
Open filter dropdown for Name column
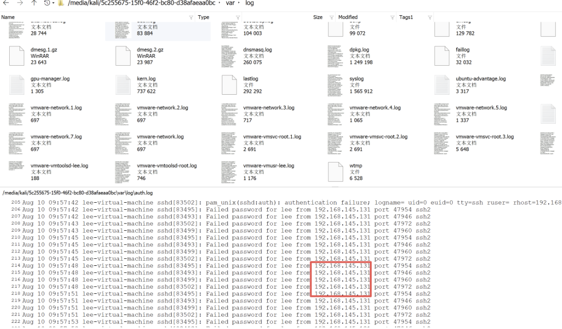tap(191, 18)
